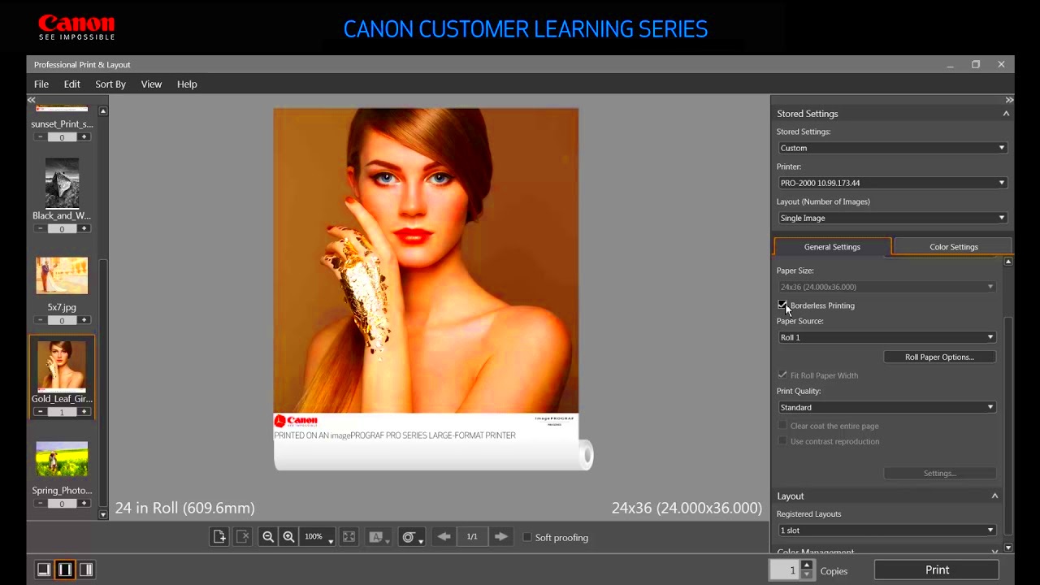Decrease copies for Black_and_W thumbnail

[40, 229]
